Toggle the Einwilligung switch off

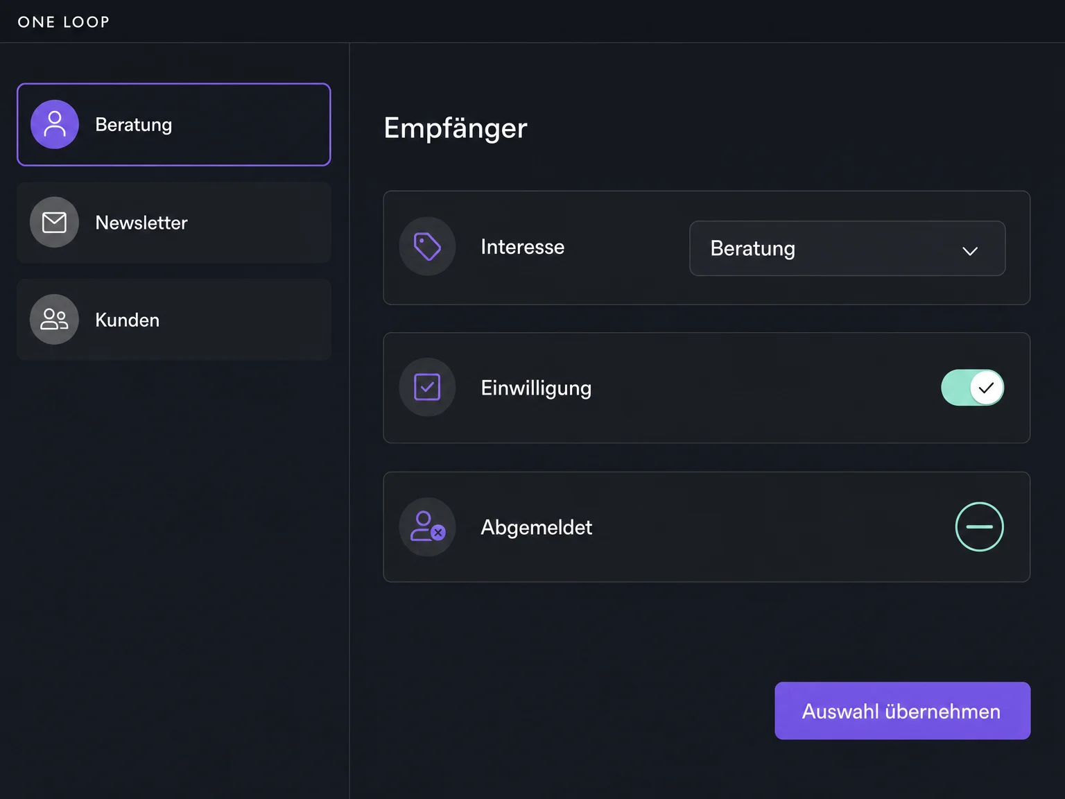pos(972,388)
